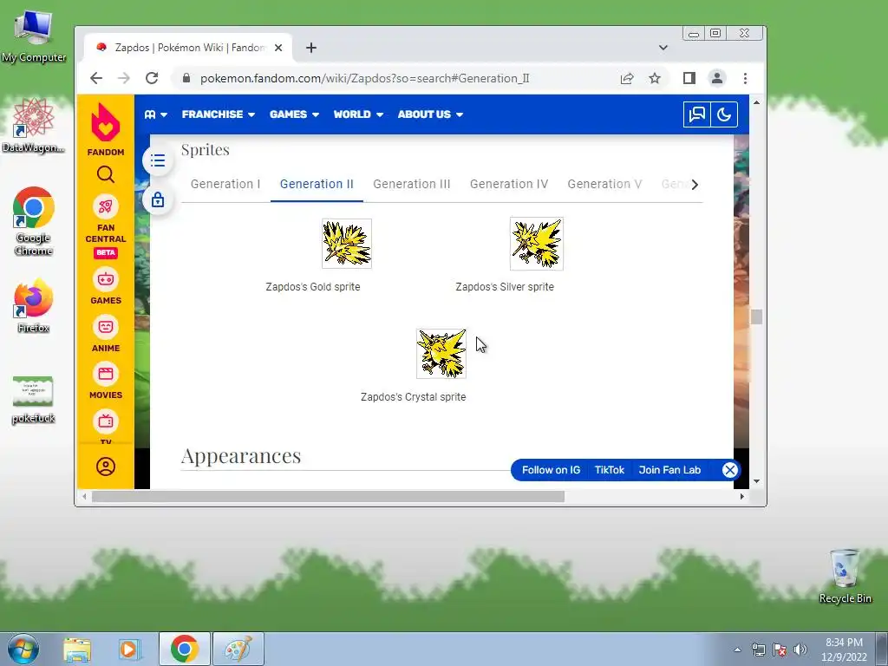Viewport: 888px width, 666px height.
Task: Dismiss the Follow on IG banner
Action: (730, 470)
